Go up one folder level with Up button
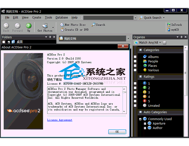Viewport: 189px width, 146px height. click(29, 28)
